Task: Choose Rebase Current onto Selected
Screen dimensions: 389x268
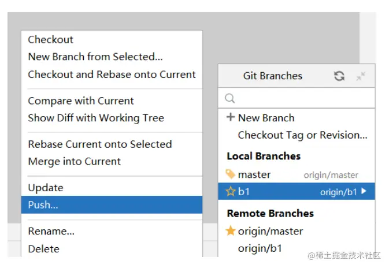Action: 100,144
